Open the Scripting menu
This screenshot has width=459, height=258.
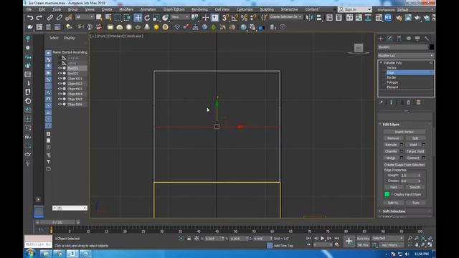[x=267, y=9]
